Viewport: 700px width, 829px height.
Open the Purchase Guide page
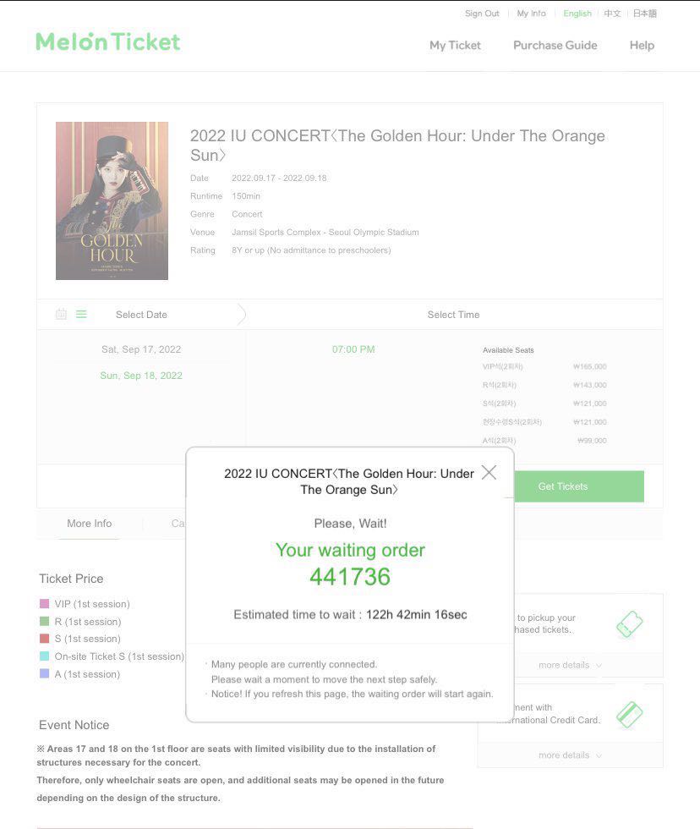click(555, 46)
